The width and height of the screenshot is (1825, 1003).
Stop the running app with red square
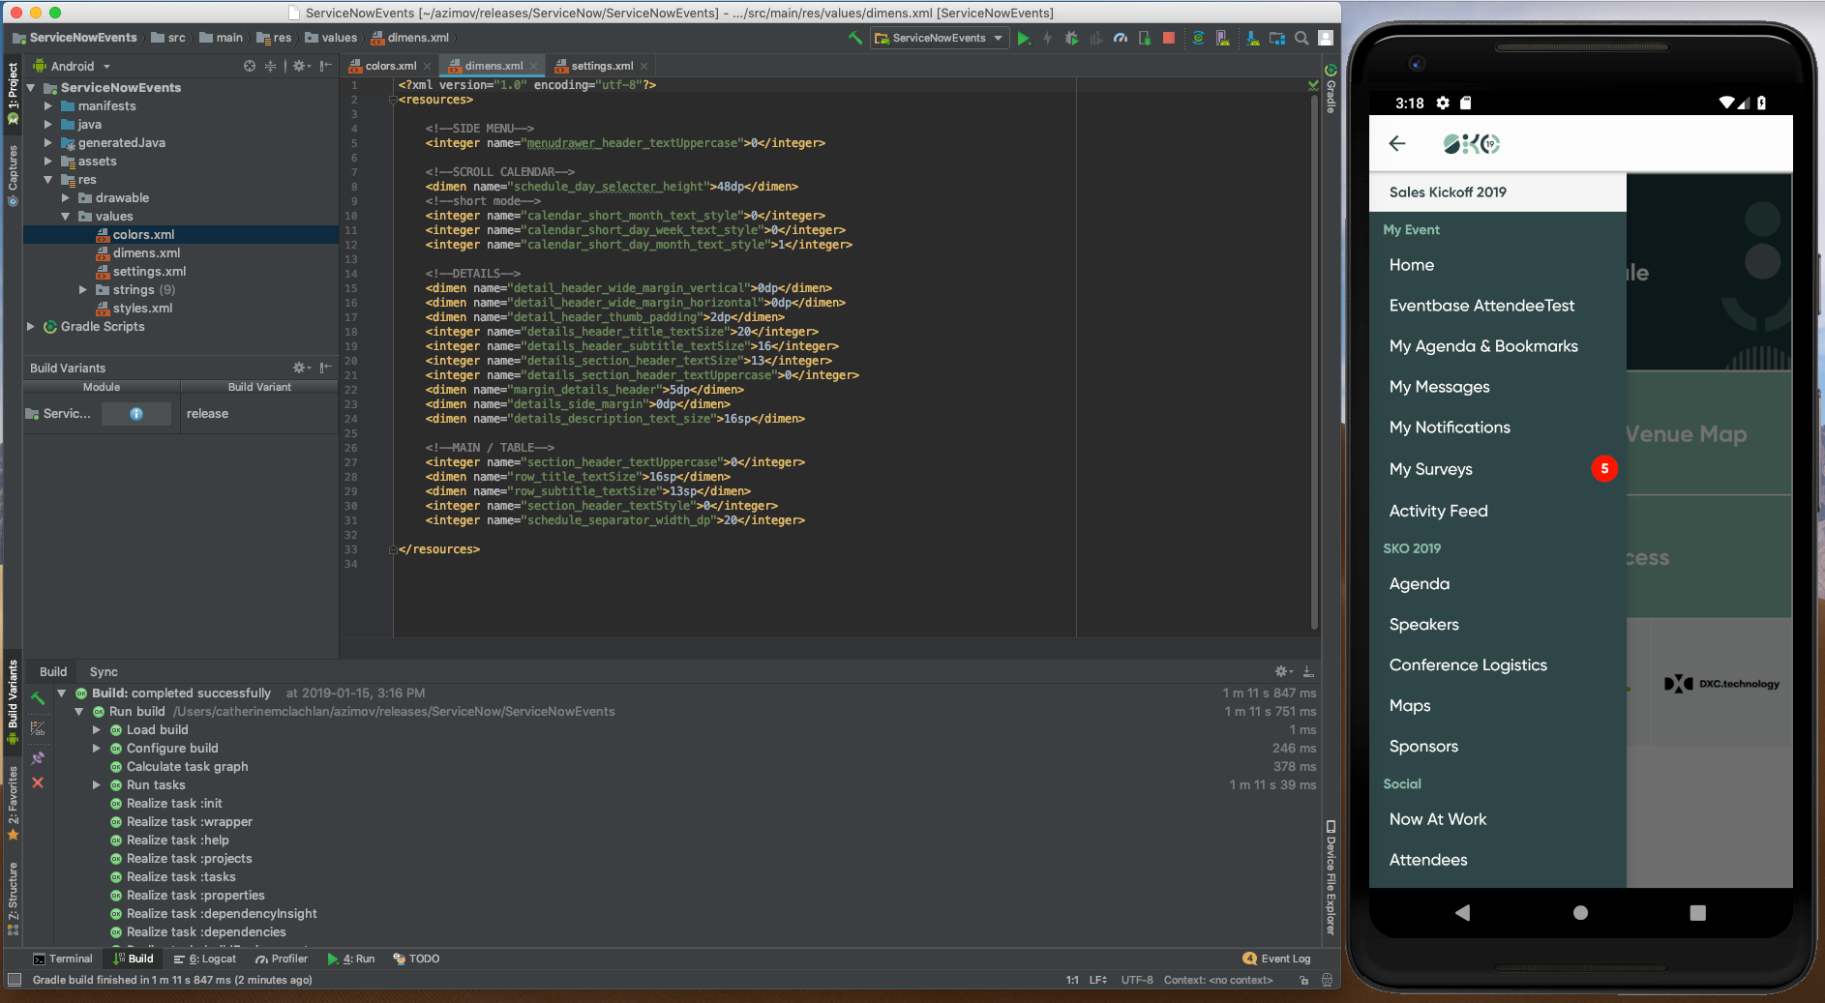1169,38
